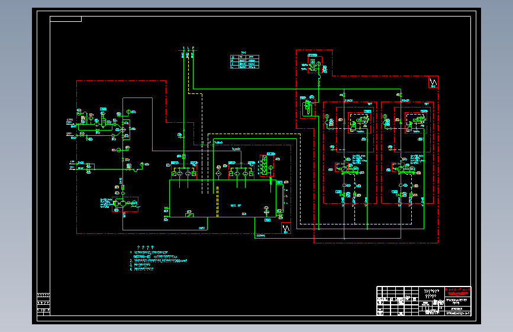Select the right filter group above the tank
The image size is (513, 332).
point(241,172)
